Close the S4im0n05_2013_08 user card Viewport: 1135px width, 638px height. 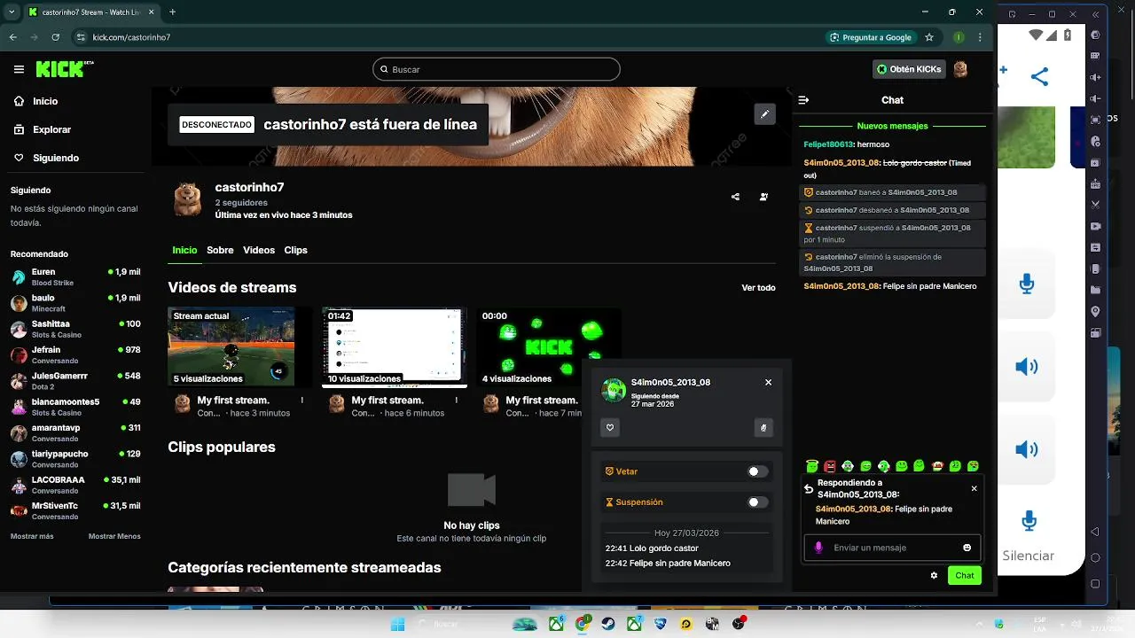768,382
